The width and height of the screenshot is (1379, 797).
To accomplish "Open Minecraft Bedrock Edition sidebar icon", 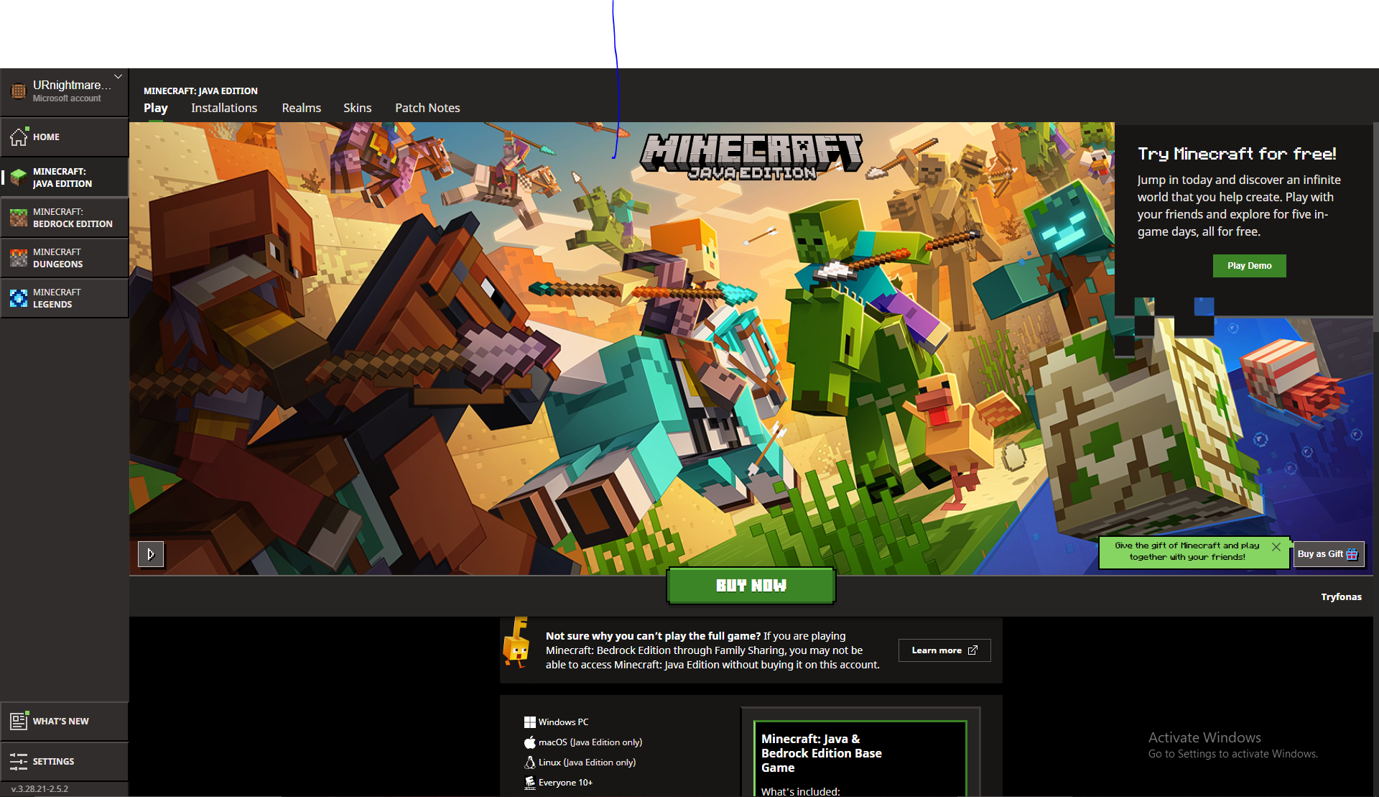I will click(19, 218).
